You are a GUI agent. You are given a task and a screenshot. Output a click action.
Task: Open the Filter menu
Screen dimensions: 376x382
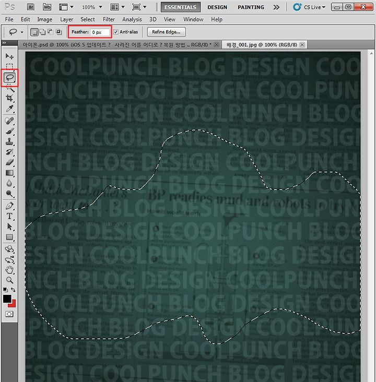109,19
